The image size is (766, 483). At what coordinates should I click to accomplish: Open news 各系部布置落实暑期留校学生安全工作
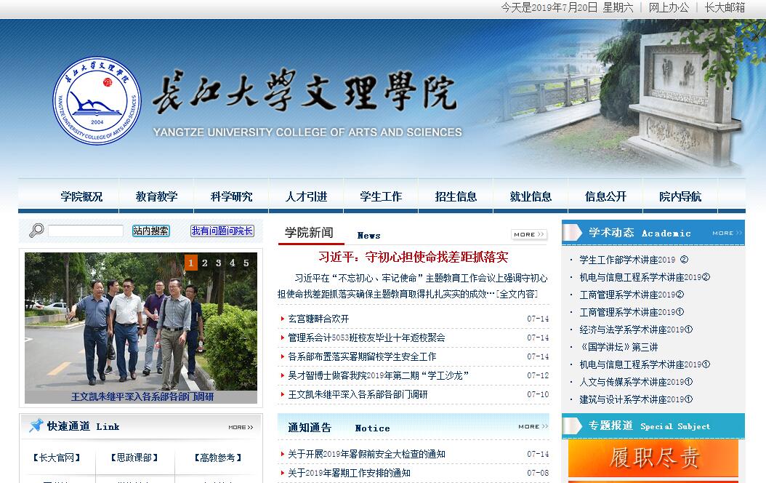362,357
